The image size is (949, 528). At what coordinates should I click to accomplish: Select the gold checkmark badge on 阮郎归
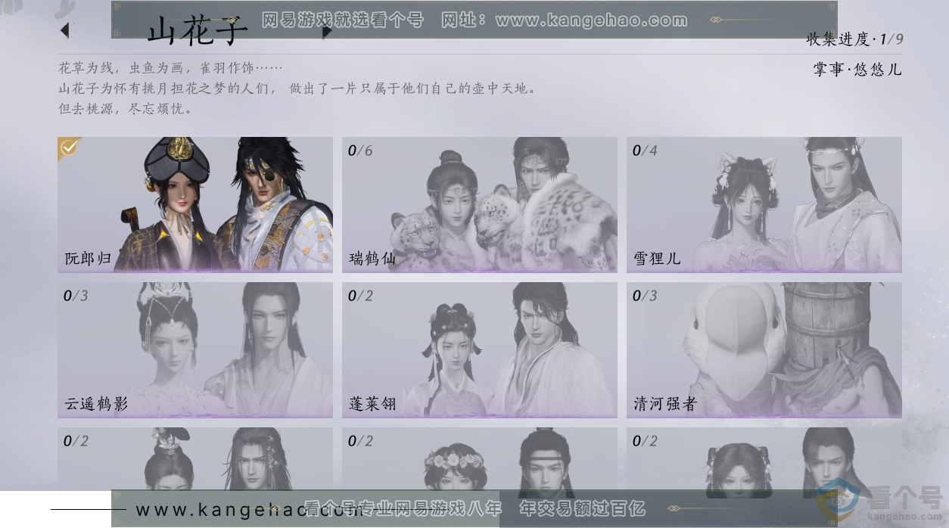(x=68, y=148)
